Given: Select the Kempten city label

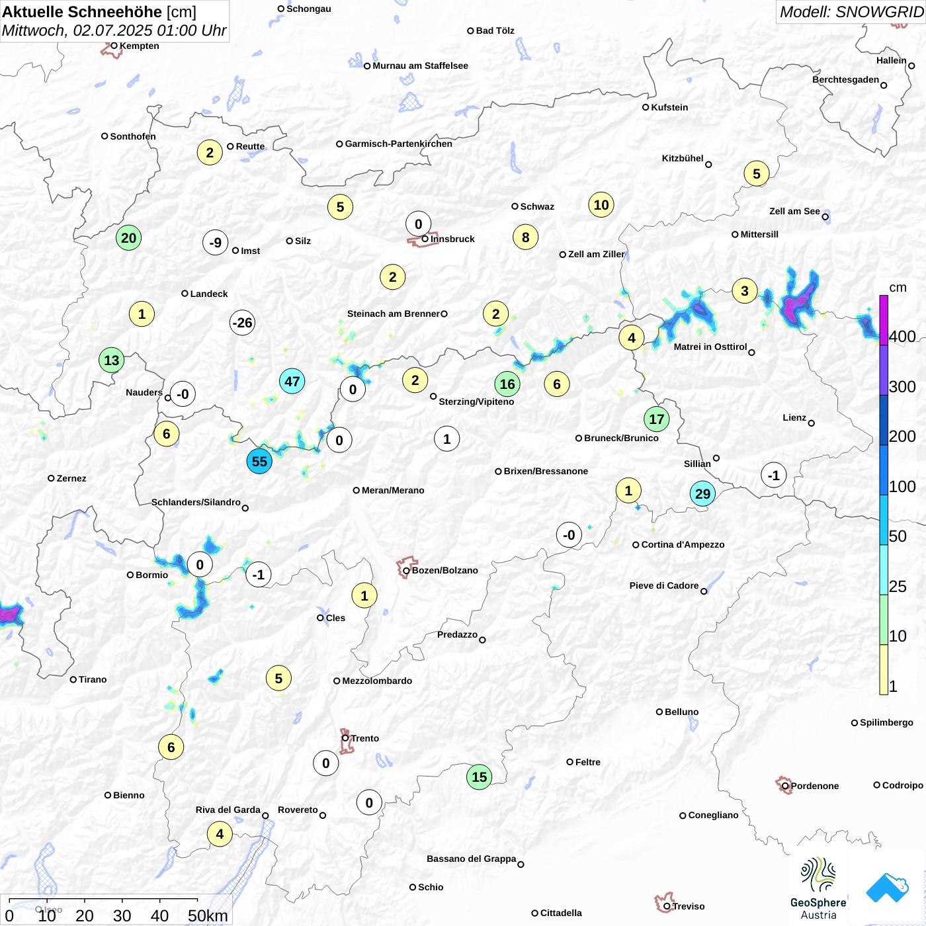Looking at the screenshot, I should coord(139,46).
